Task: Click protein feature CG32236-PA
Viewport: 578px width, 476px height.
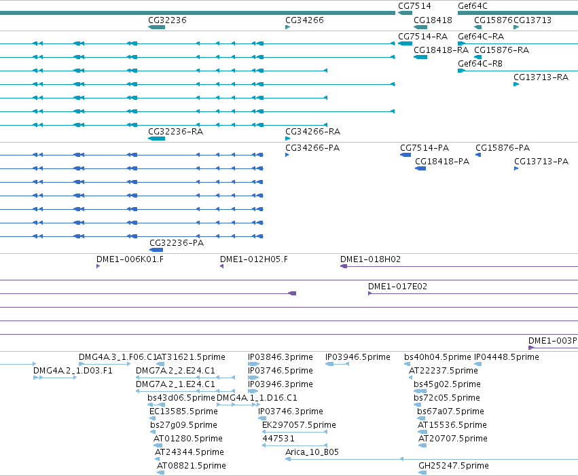Action: [177, 243]
